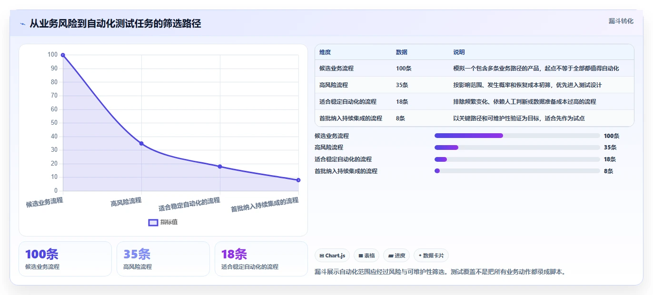The height and width of the screenshot is (295, 653).
Task: Click description starting 排除频繁变化
Action: click(x=524, y=102)
